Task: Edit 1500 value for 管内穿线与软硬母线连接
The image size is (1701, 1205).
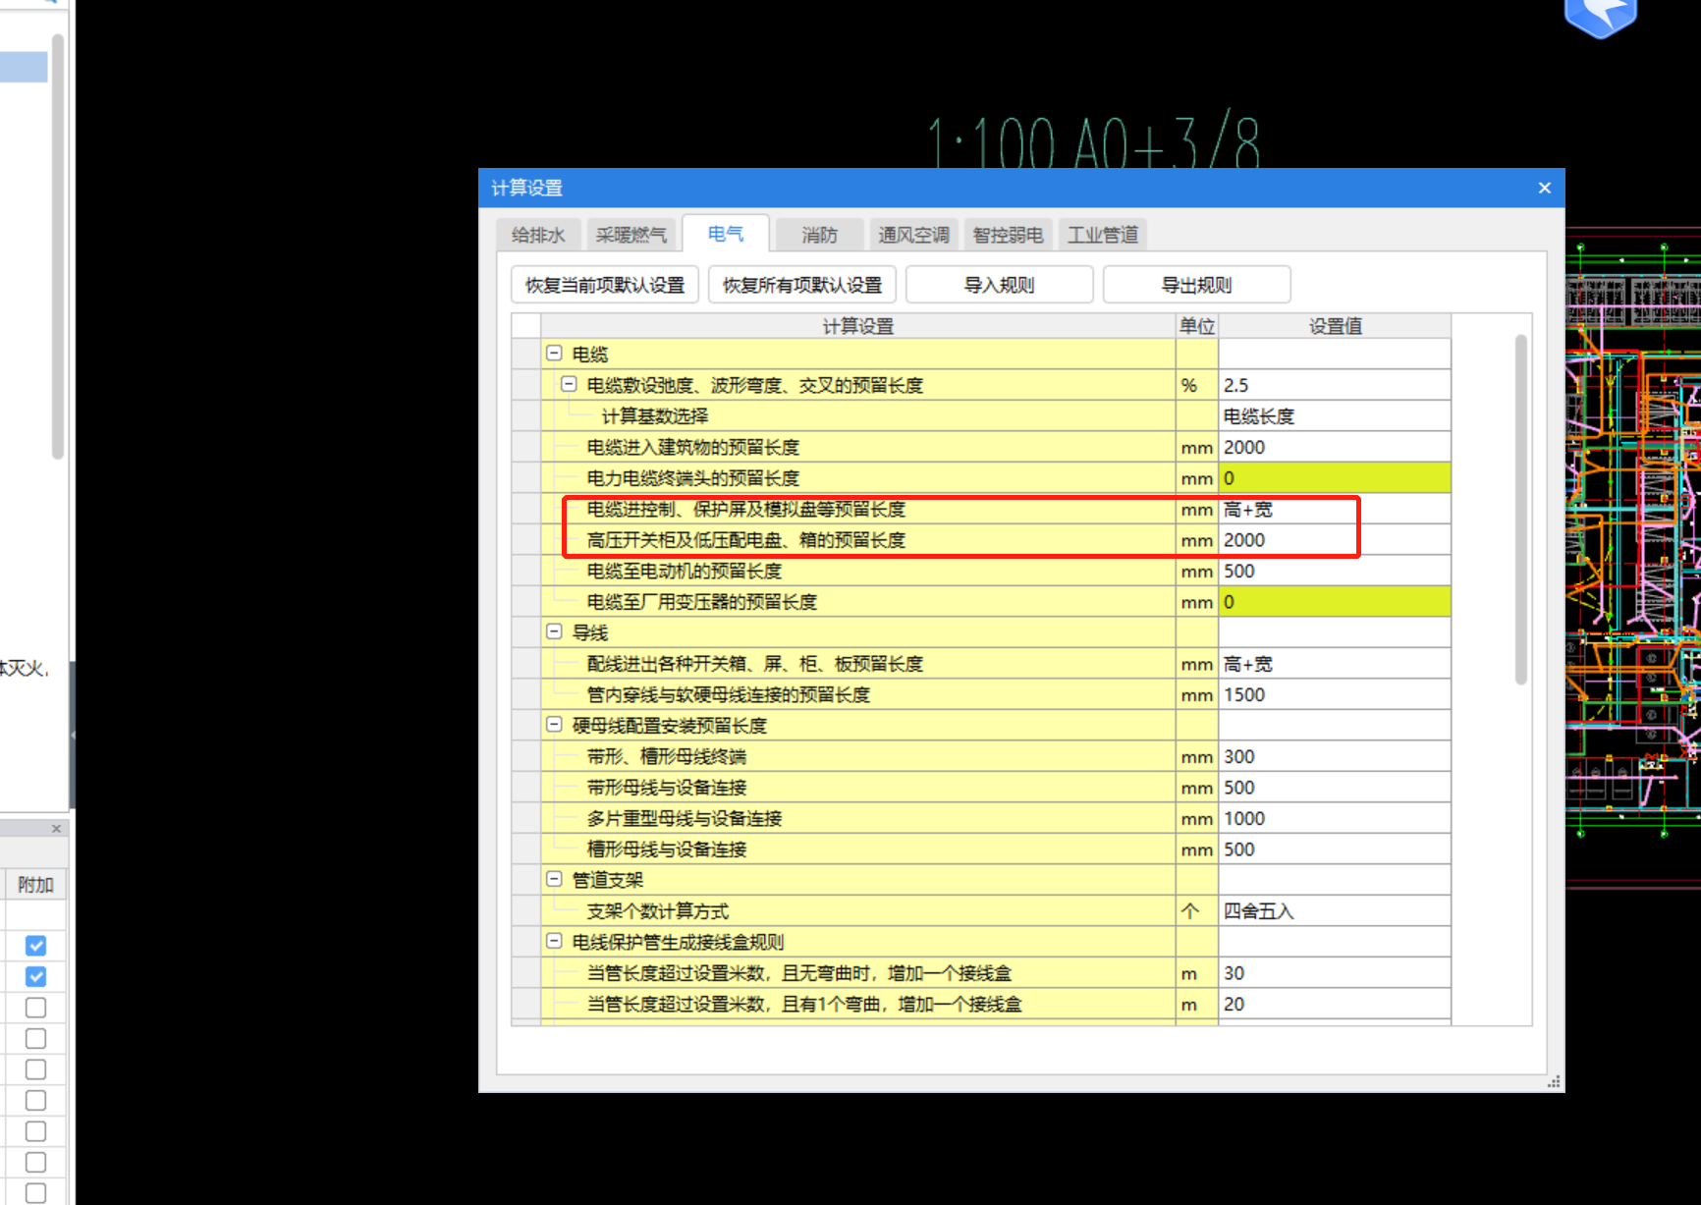Action: click(x=1335, y=694)
